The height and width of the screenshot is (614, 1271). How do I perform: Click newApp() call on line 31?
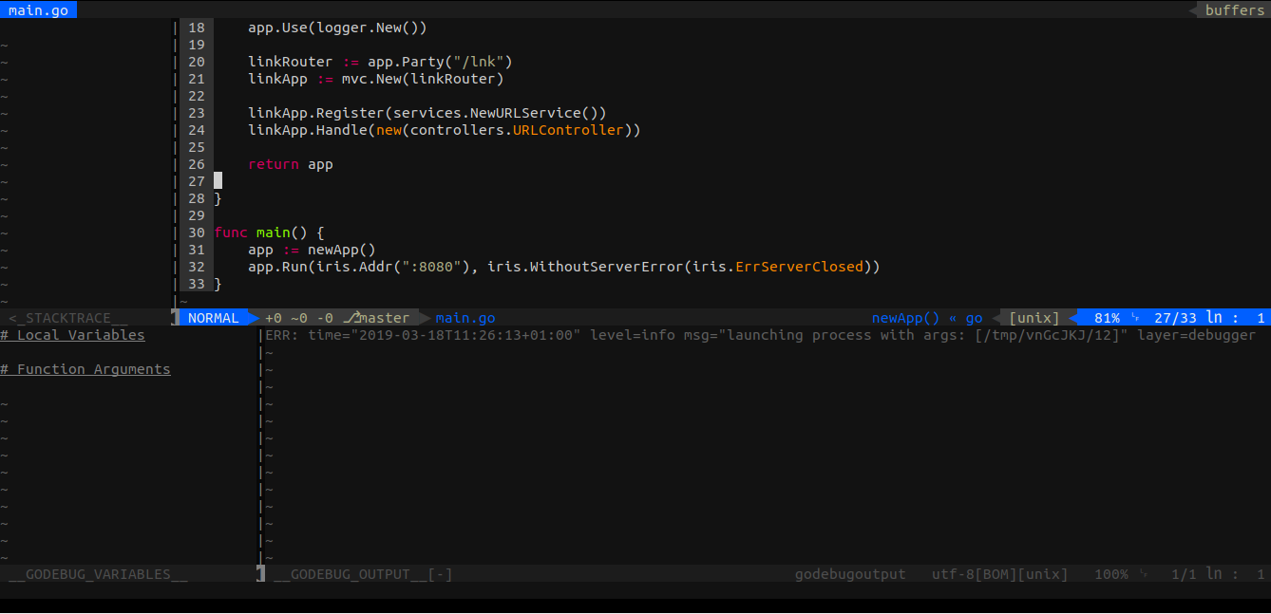tap(342, 250)
